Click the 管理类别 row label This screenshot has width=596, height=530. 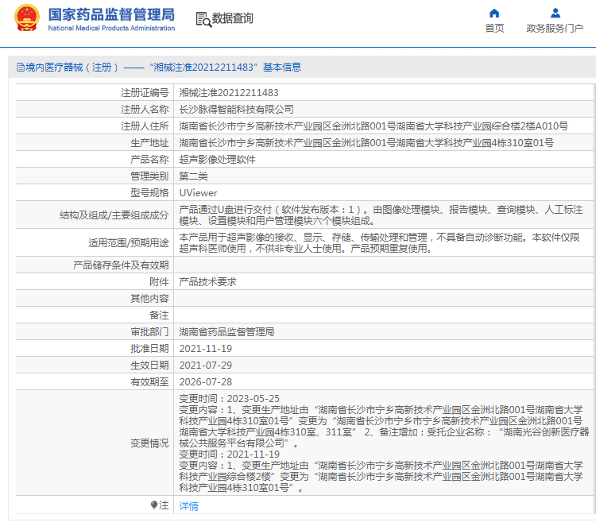click(149, 176)
